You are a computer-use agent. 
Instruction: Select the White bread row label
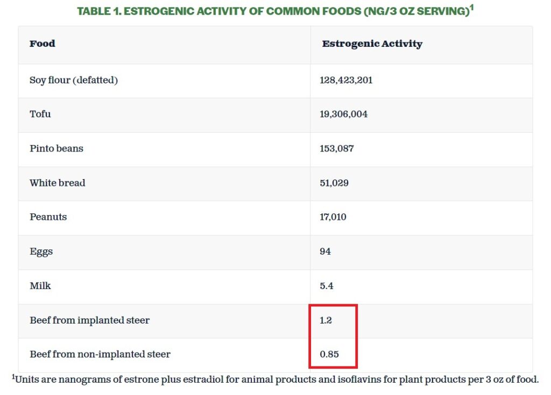[x=58, y=183]
